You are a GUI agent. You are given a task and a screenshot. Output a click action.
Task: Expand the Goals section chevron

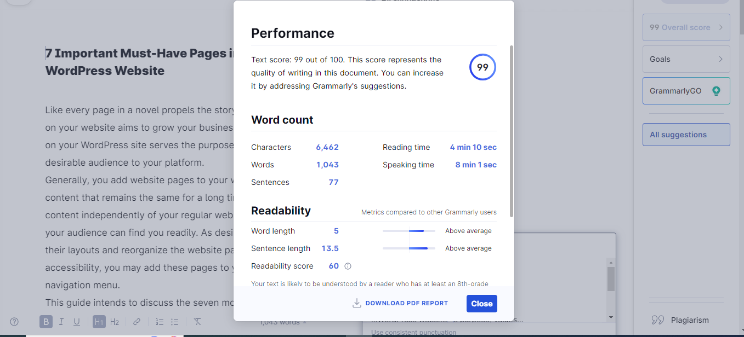pyautogui.click(x=720, y=59)
